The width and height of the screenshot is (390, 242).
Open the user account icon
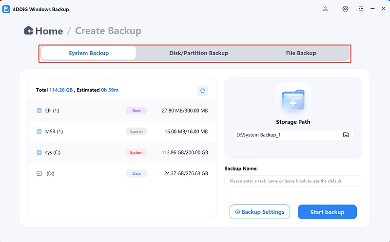[325, 9]
